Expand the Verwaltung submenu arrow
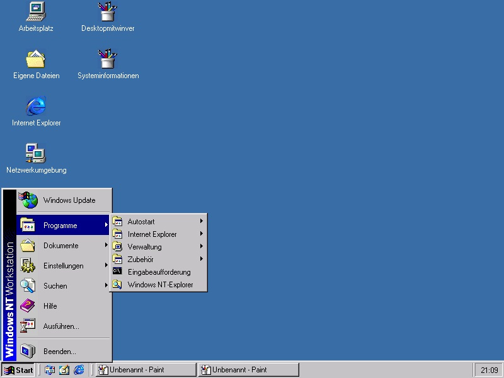The height and width of the screenshot is (378, 504). (202, 246)
